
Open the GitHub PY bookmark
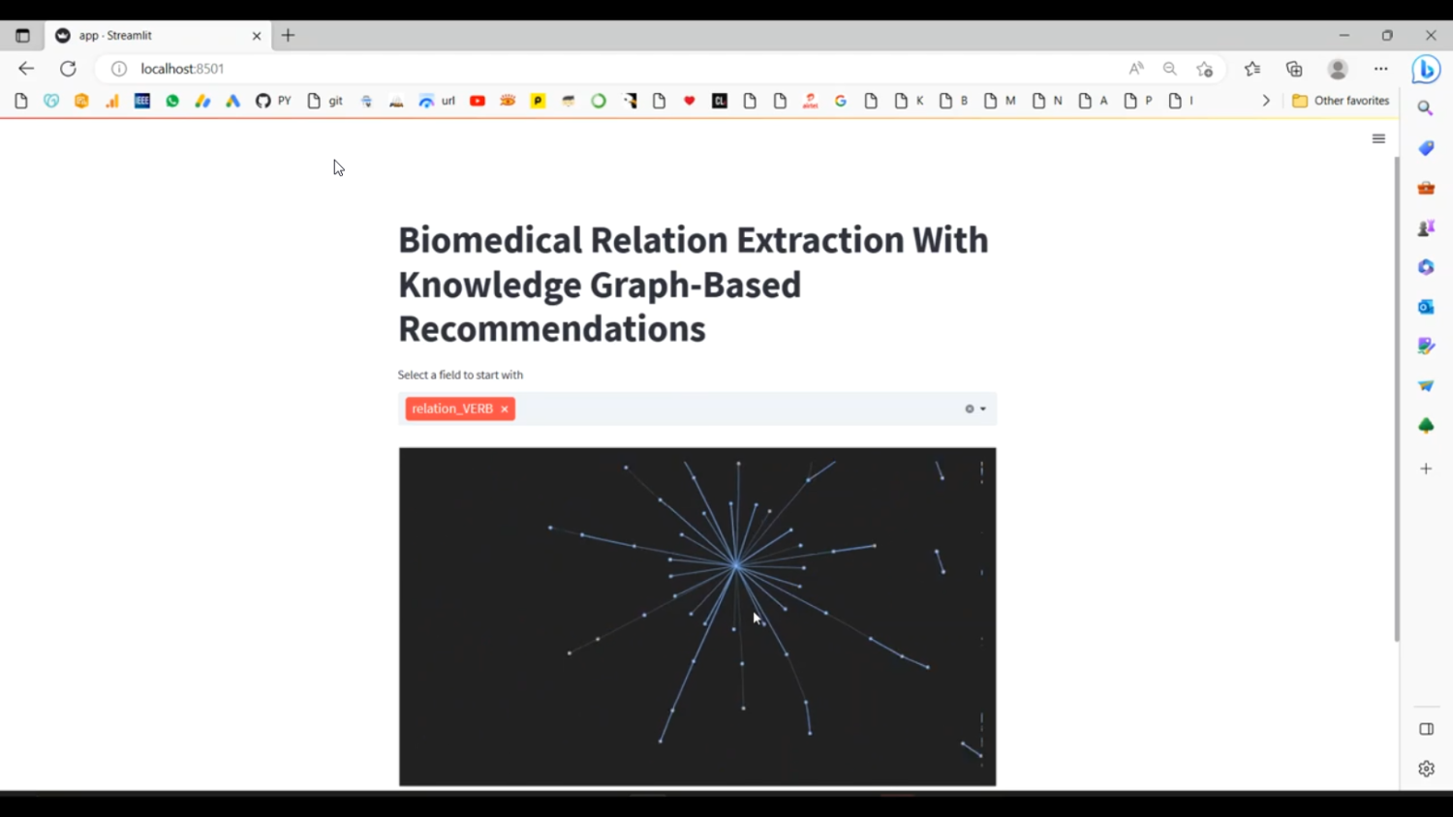(x=273, y=101)
